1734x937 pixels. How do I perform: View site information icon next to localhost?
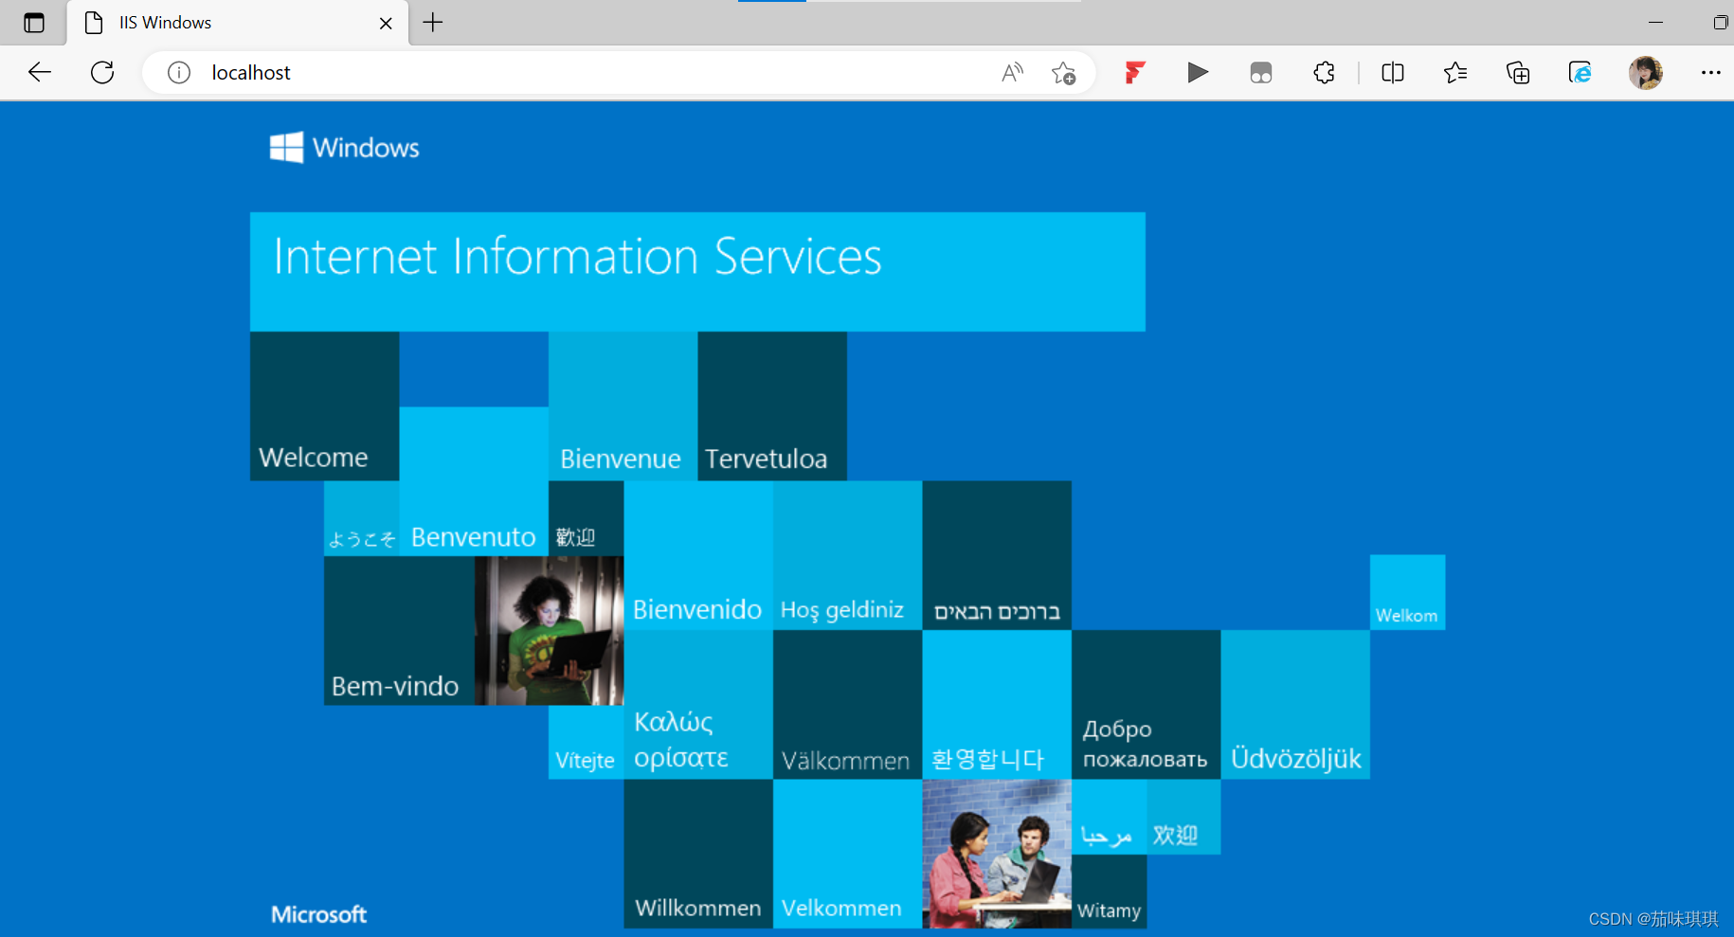tap(179, 73)
